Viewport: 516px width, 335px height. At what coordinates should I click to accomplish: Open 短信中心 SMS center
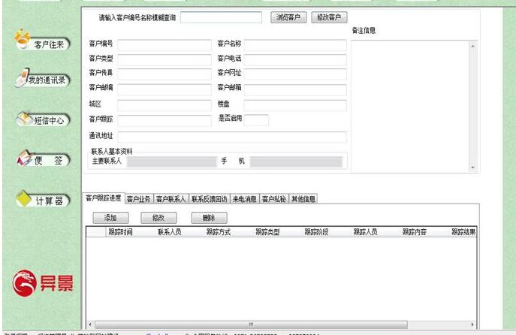coord(44,119)
